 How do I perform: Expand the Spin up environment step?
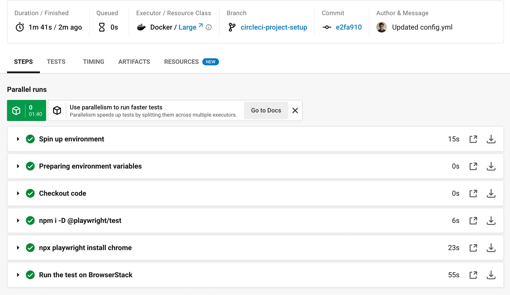18,139
